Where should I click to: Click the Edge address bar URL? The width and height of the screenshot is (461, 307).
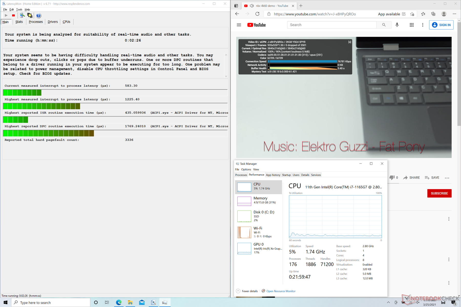[315, 14]
